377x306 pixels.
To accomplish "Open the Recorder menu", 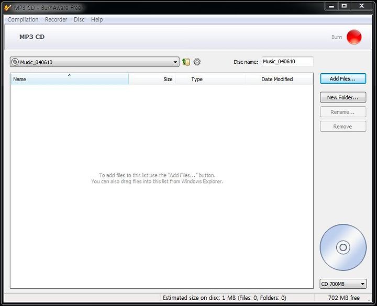I will point(56,19).
